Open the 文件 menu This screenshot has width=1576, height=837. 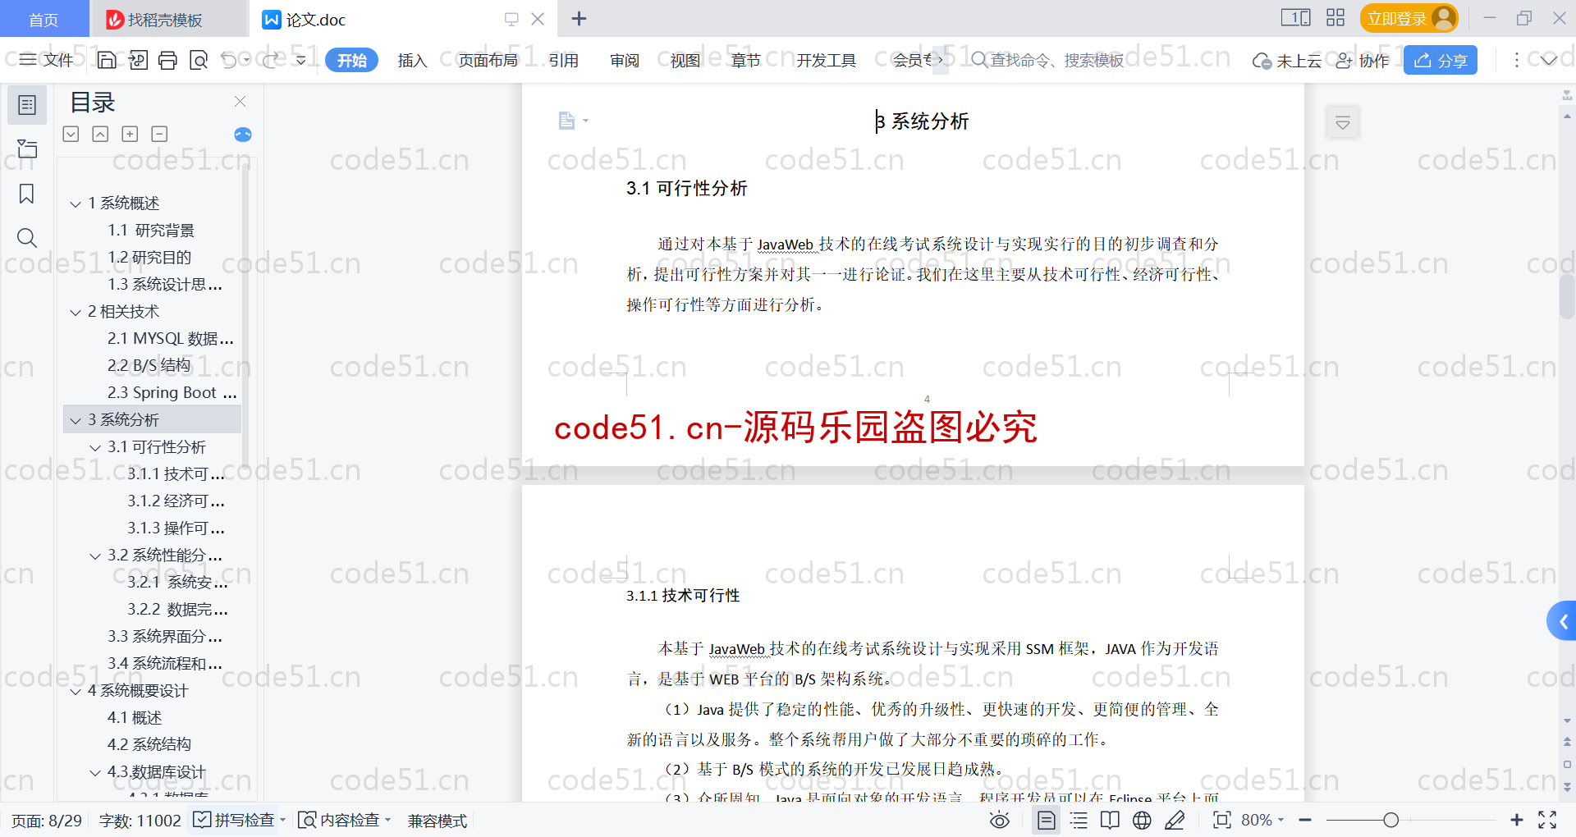click(x=47, y=60)
